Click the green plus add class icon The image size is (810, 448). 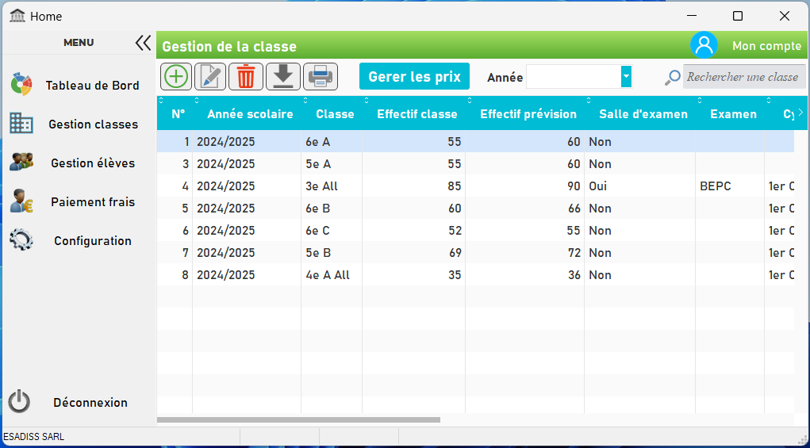pyautogui.click(x=176, y=77)
